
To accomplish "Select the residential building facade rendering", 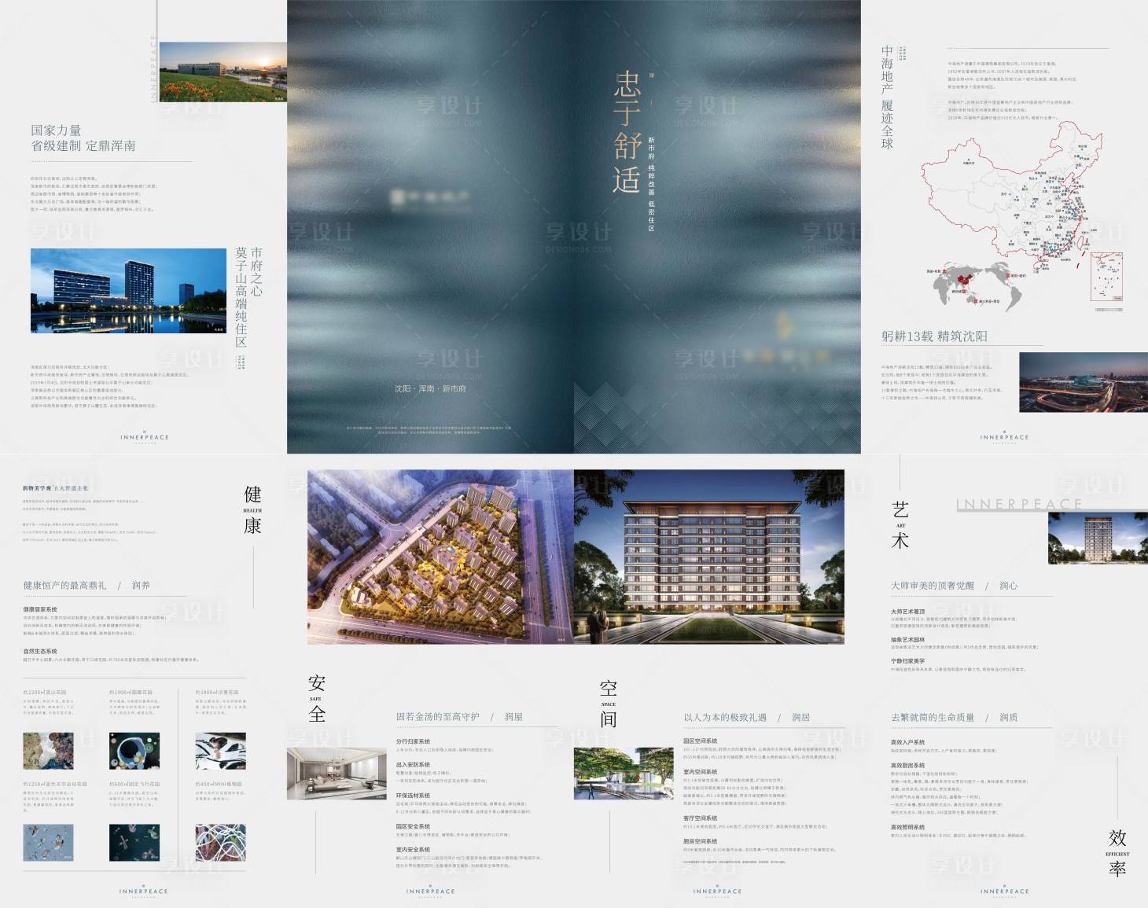I will point(709,557).
